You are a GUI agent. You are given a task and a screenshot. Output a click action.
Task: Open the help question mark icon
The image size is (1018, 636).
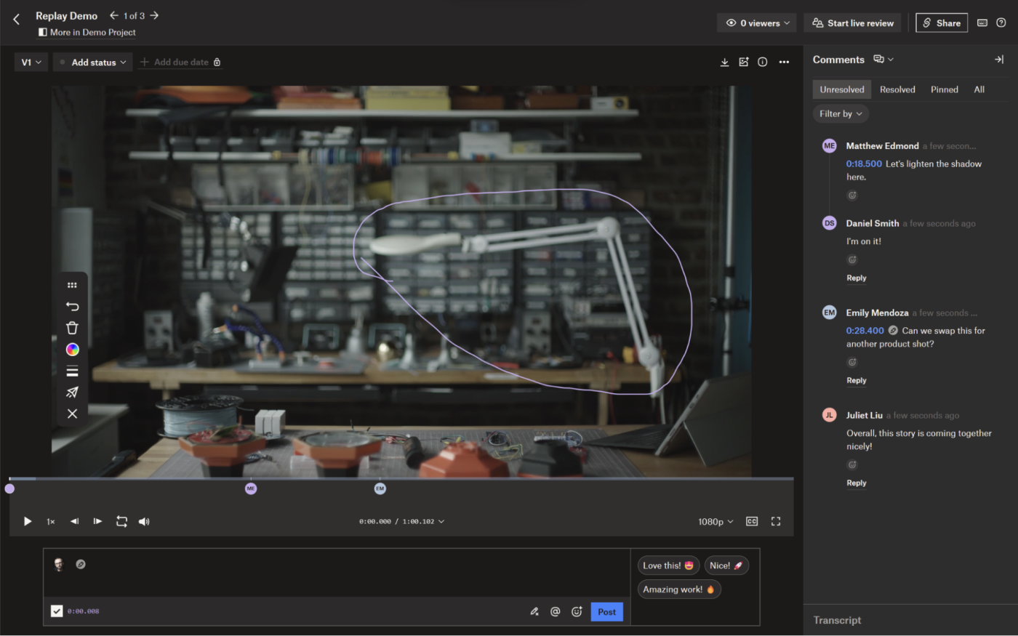click(x=1001, y=23)
